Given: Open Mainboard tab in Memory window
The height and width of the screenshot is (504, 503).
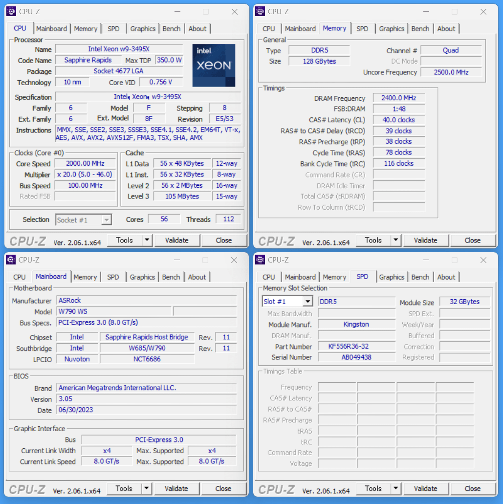Looking at the screenshot, I should click(x=300, y=29).
